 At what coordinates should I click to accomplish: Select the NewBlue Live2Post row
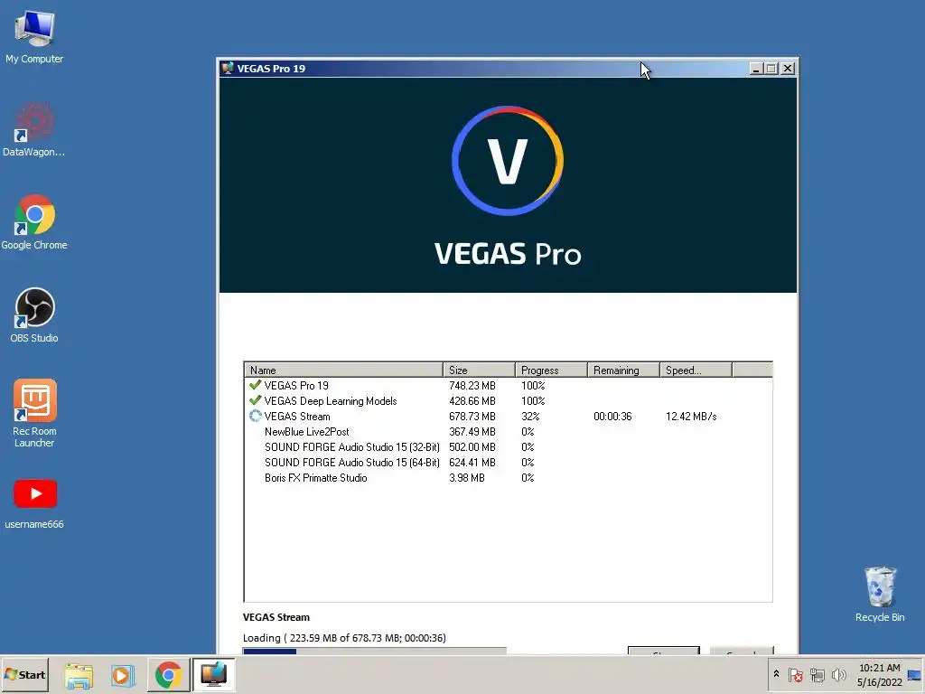508,431
